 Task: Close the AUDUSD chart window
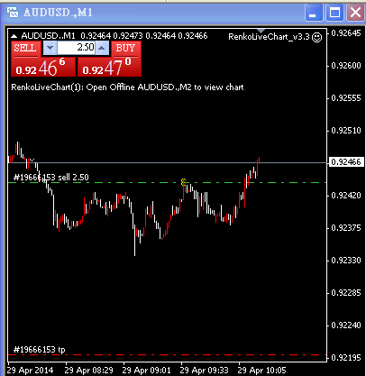pyautogui.click(x=356, y=13)
